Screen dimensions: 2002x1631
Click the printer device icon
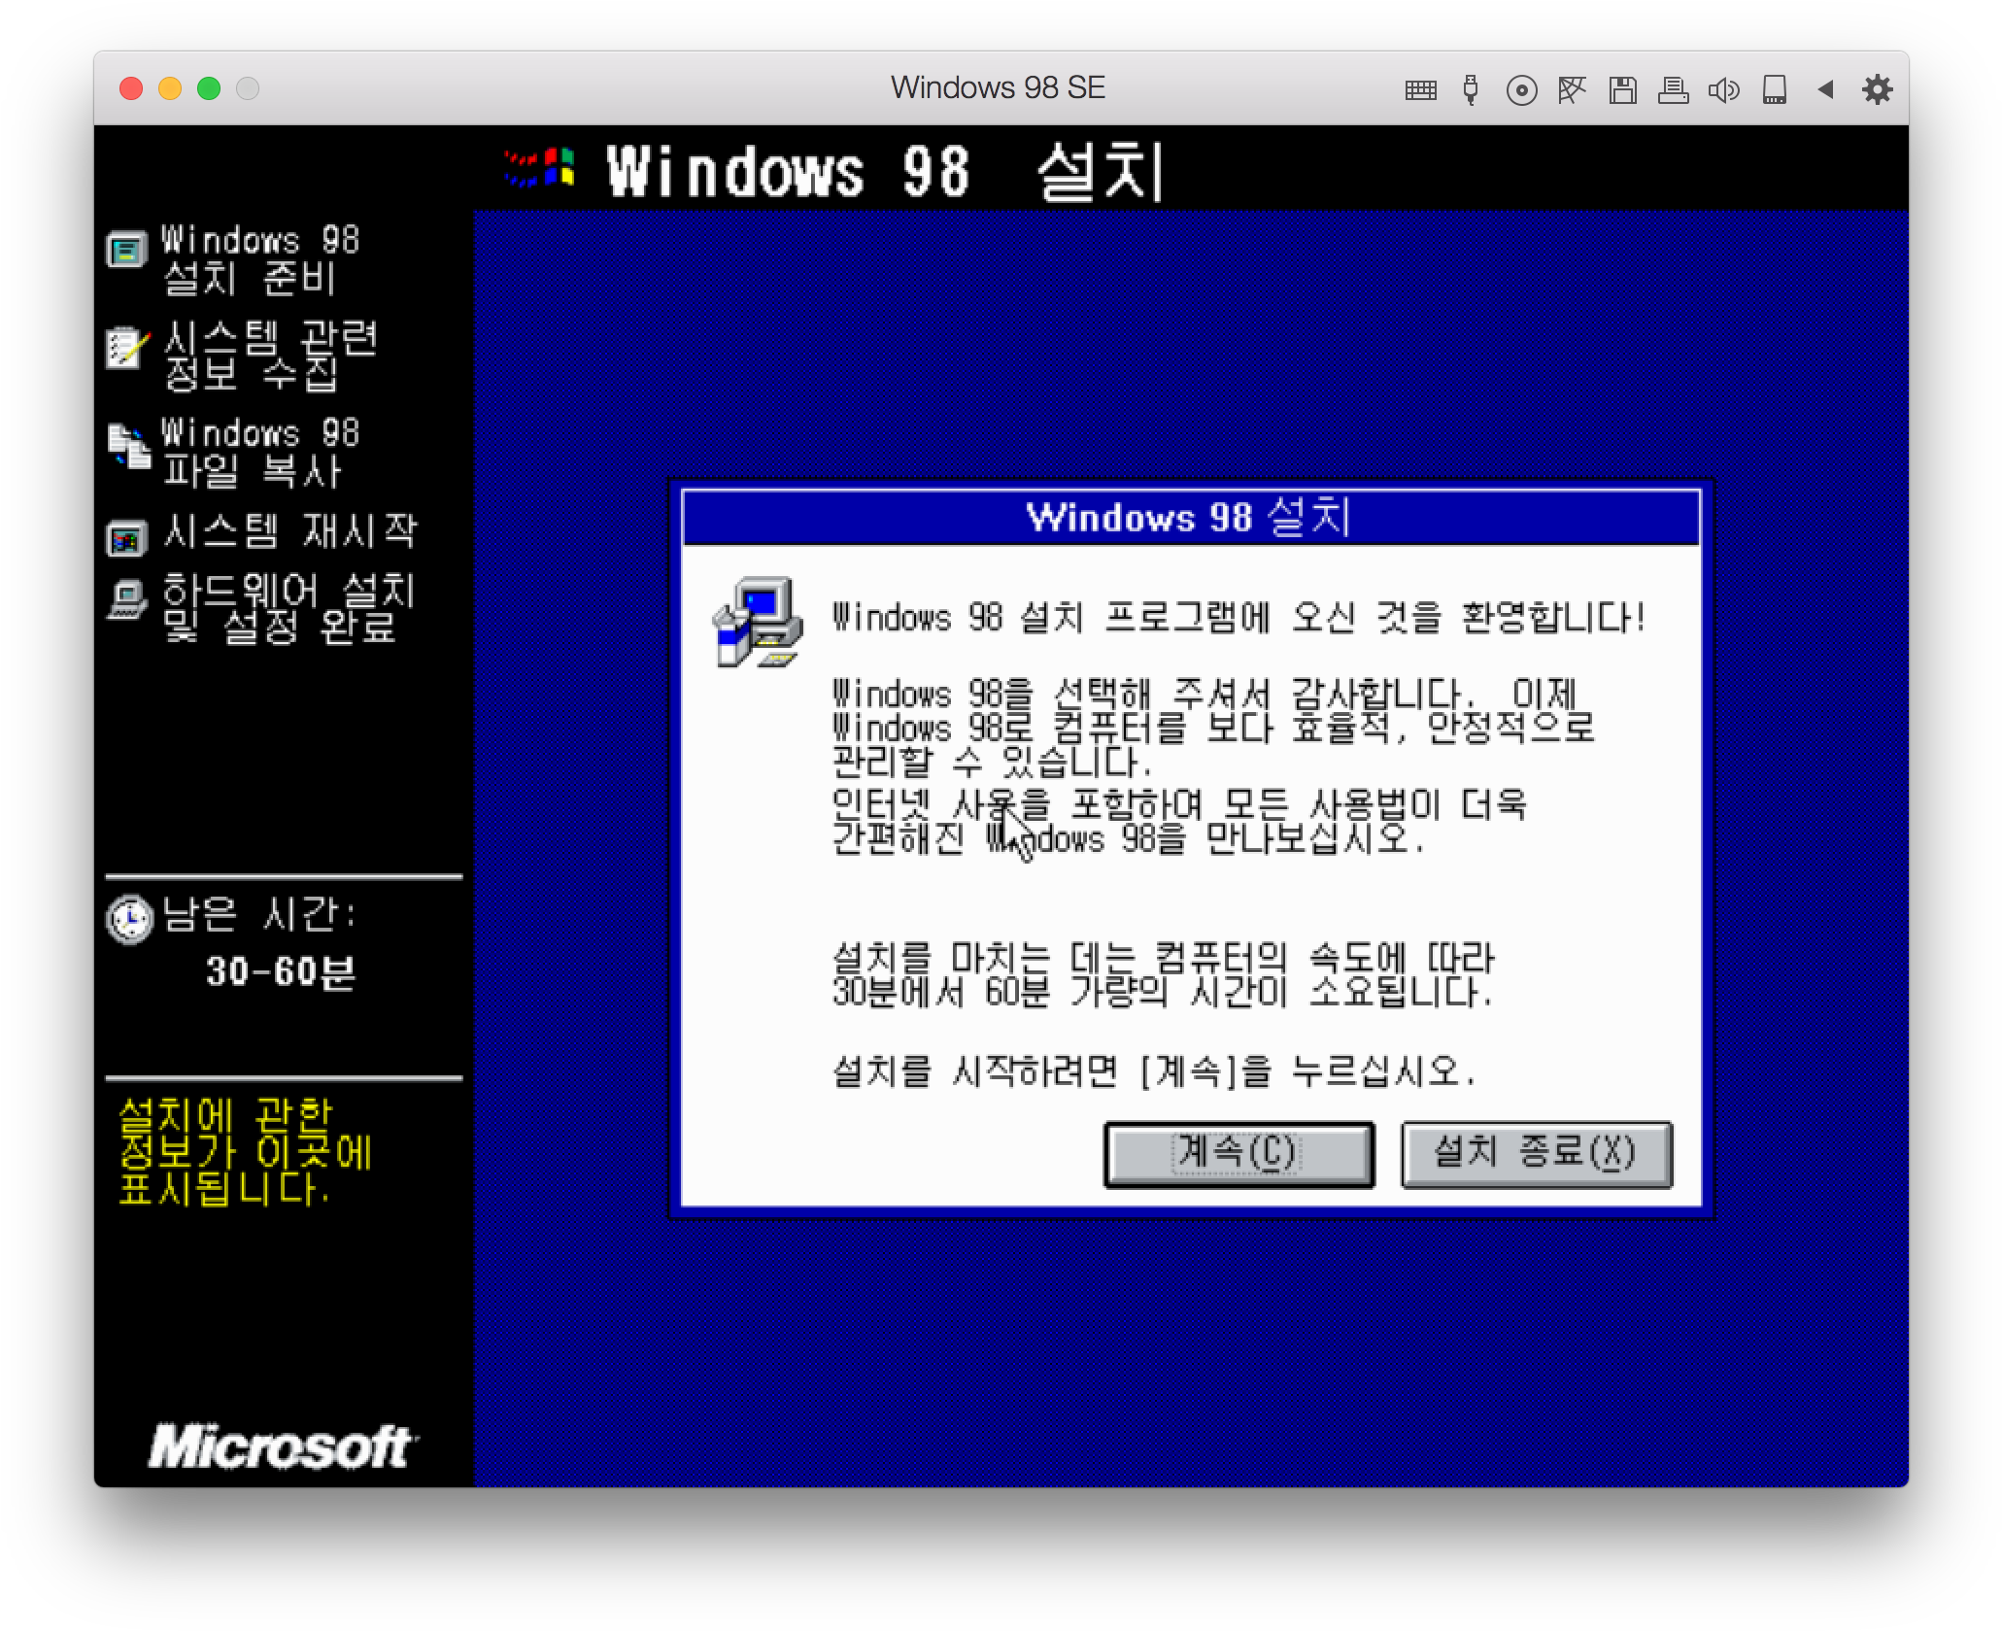coord(1674,89)
